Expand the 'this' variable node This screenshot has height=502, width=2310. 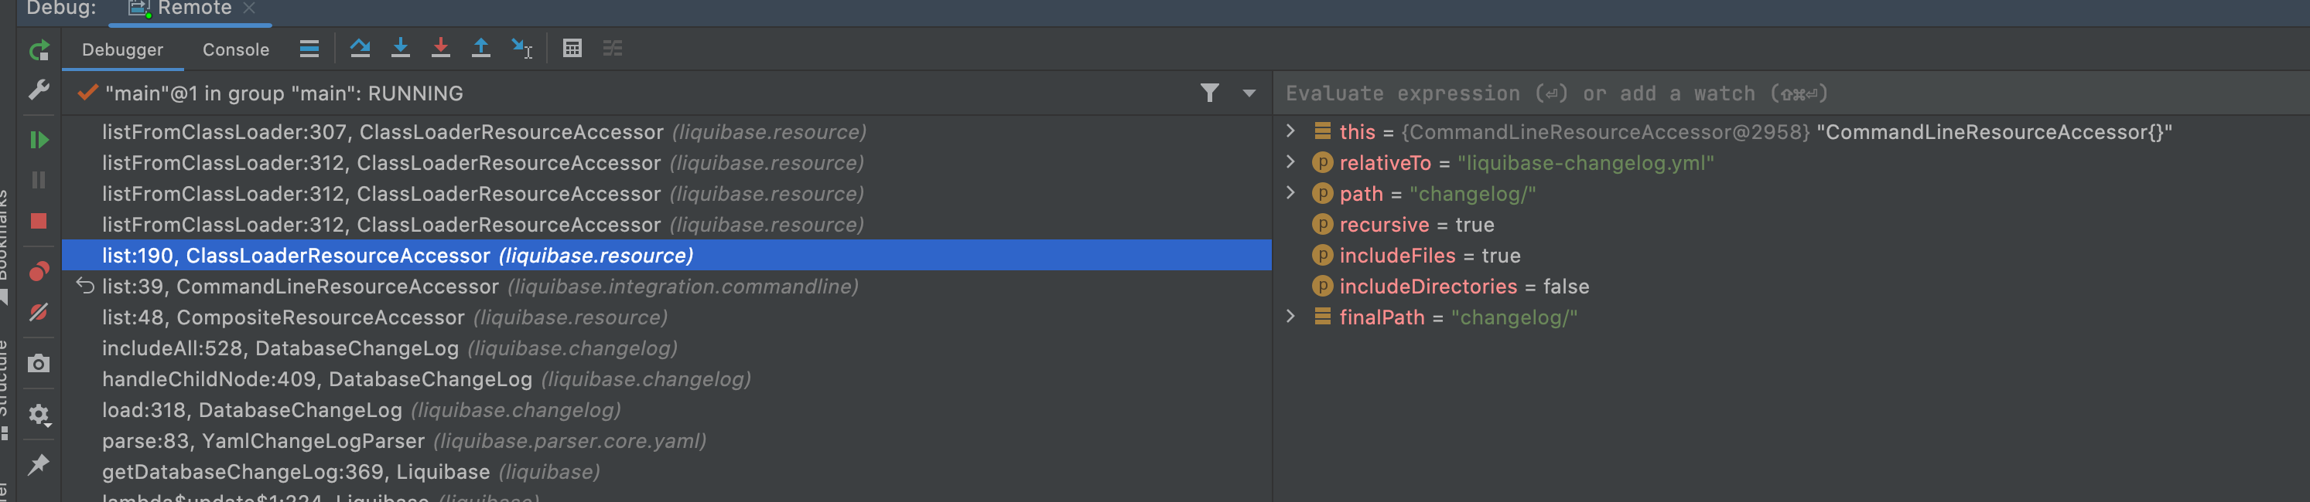[1291, 131]
